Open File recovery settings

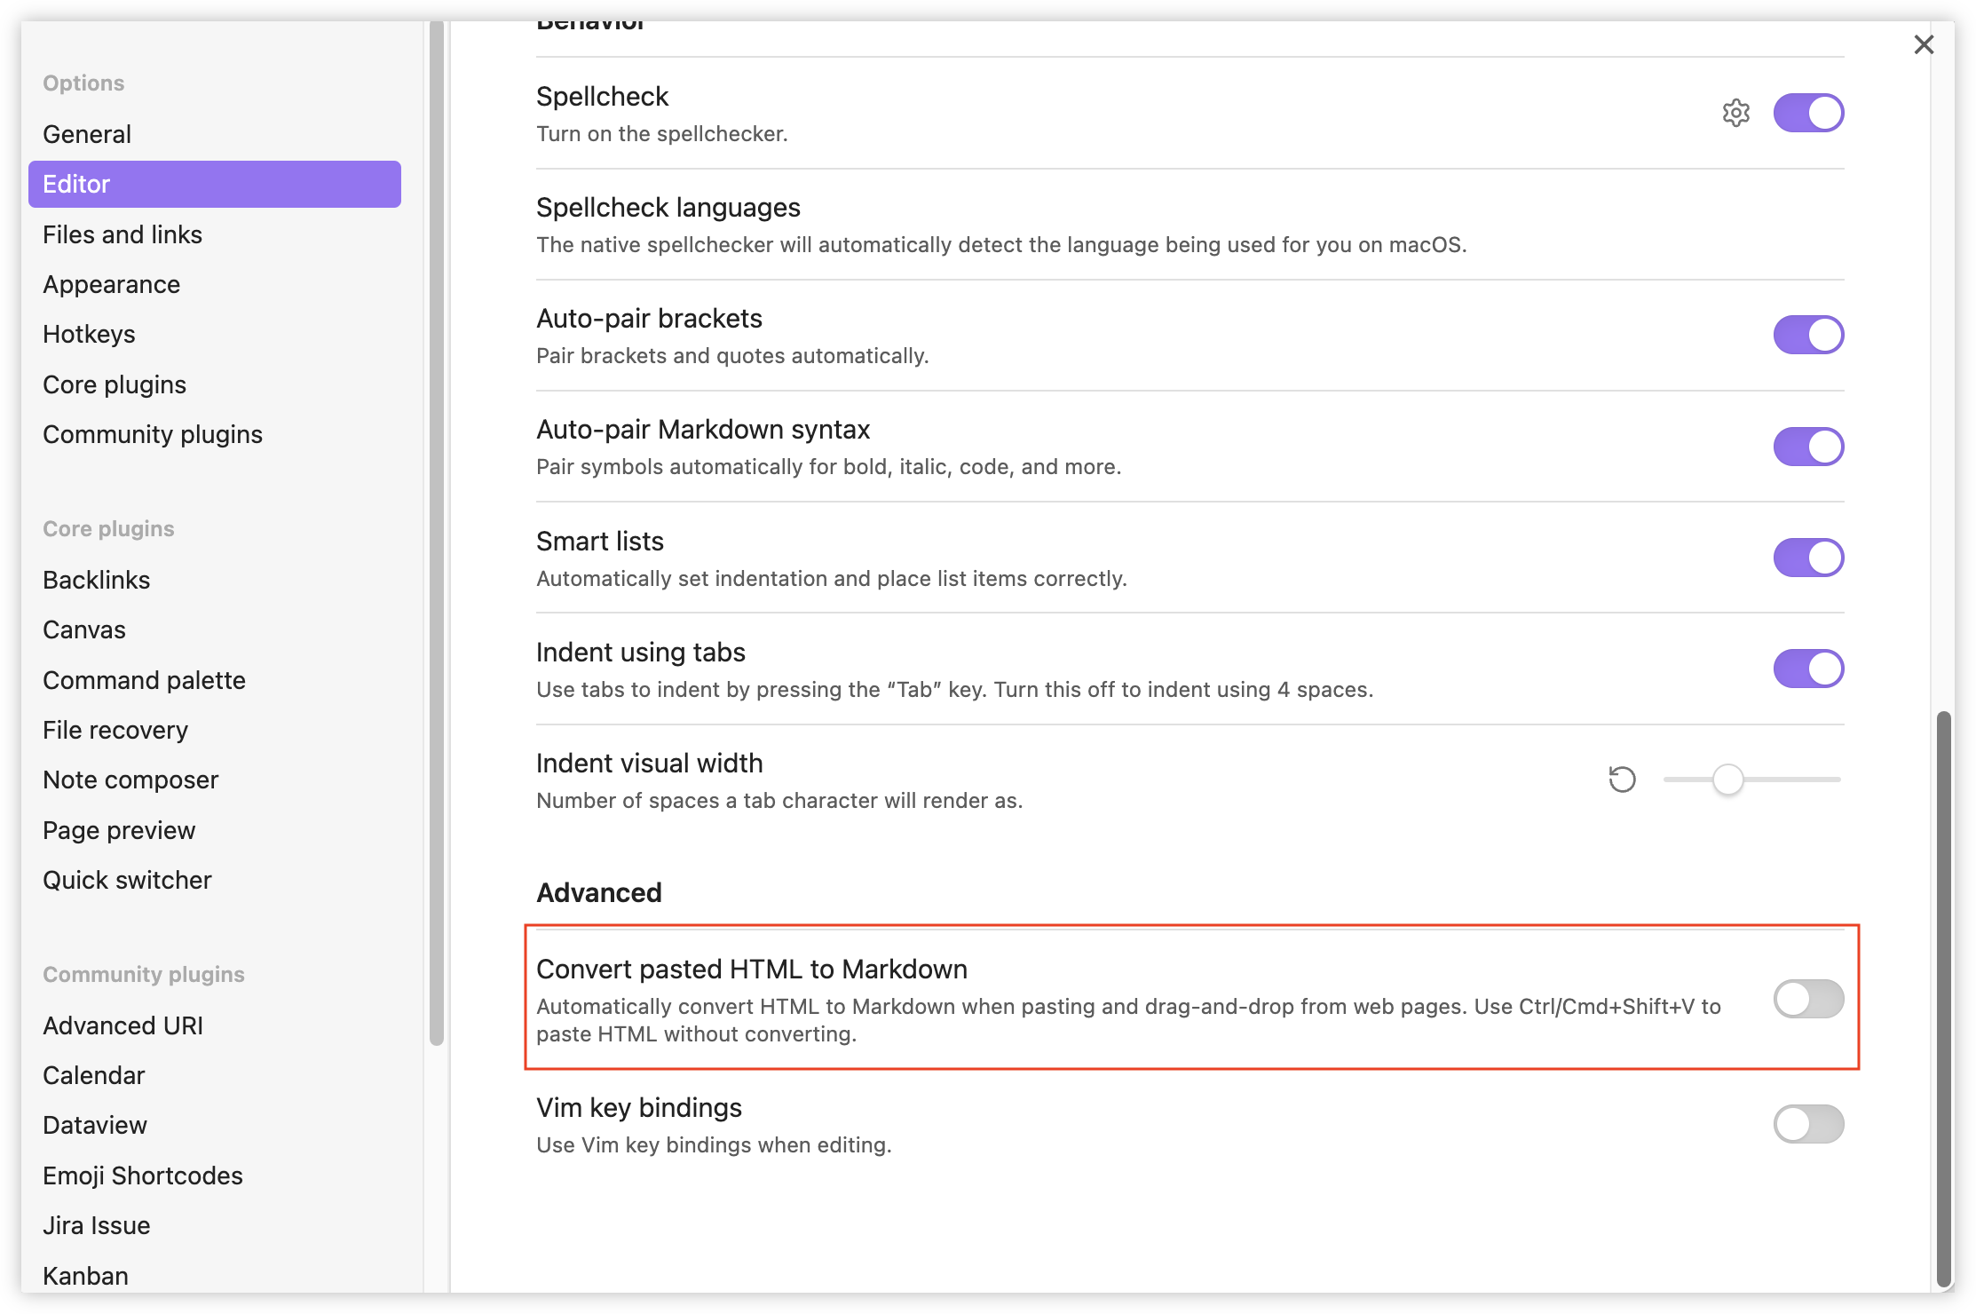tap(115, 729)
